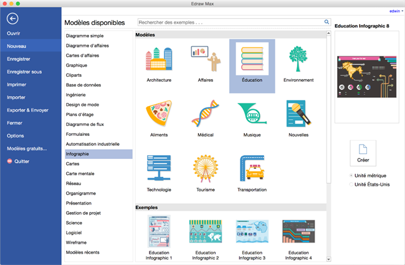The image size is (405, 265).
Task: Click the Education Infographic 8 preview image
Action: 367,77
